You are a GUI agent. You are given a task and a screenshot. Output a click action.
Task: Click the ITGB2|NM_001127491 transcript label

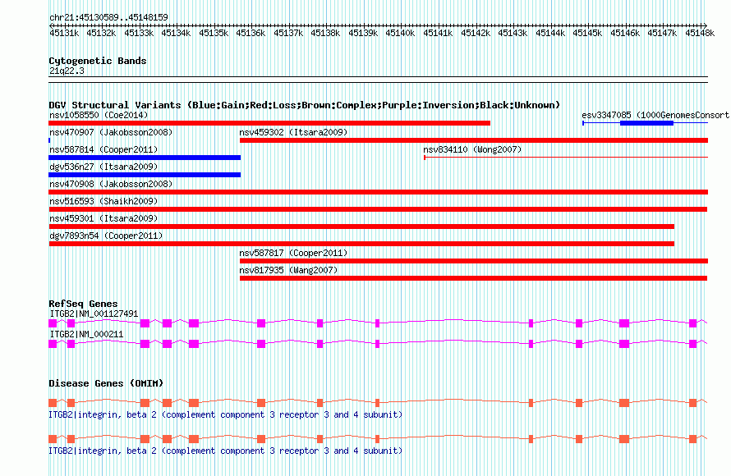pyautogui.click(x=94, y=314)
